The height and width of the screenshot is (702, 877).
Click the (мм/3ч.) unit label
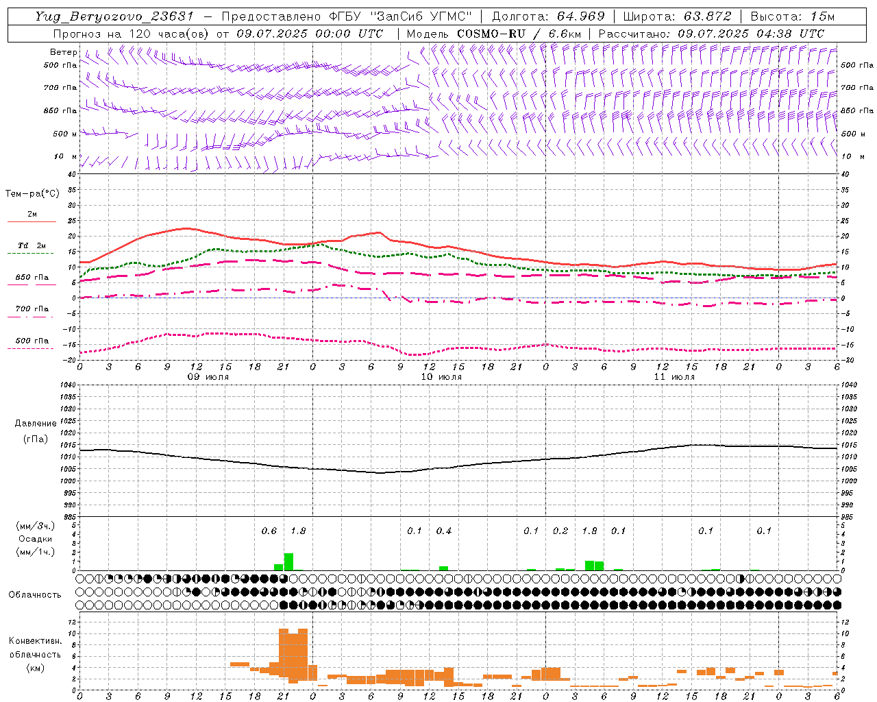click(x=36, y=526)
